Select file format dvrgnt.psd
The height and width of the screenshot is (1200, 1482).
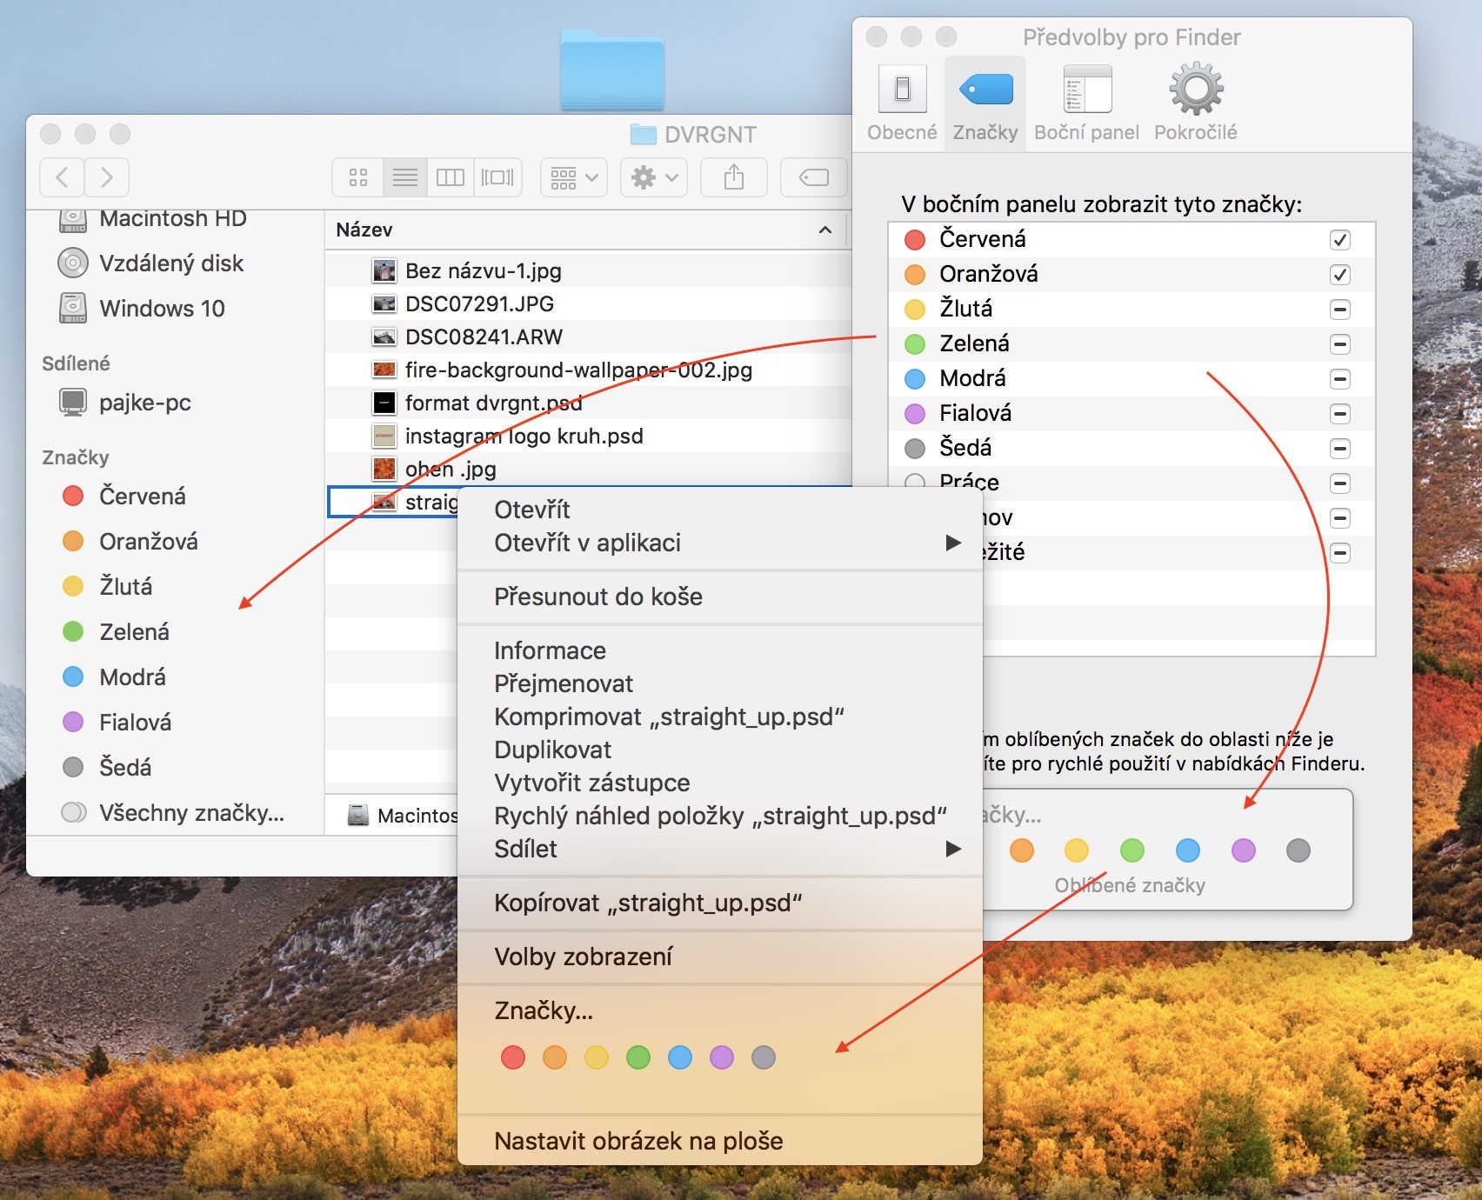click(493, 403)
